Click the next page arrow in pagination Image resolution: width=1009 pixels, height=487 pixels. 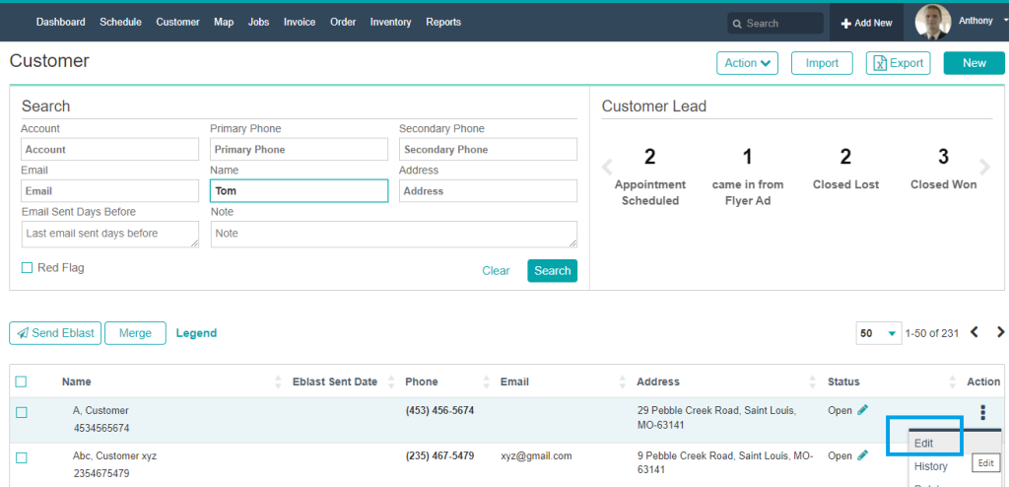pos(1001,333)
